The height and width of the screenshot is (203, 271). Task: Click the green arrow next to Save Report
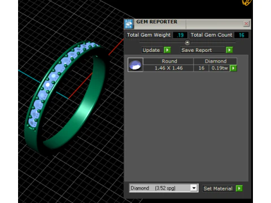click(229, 50)
